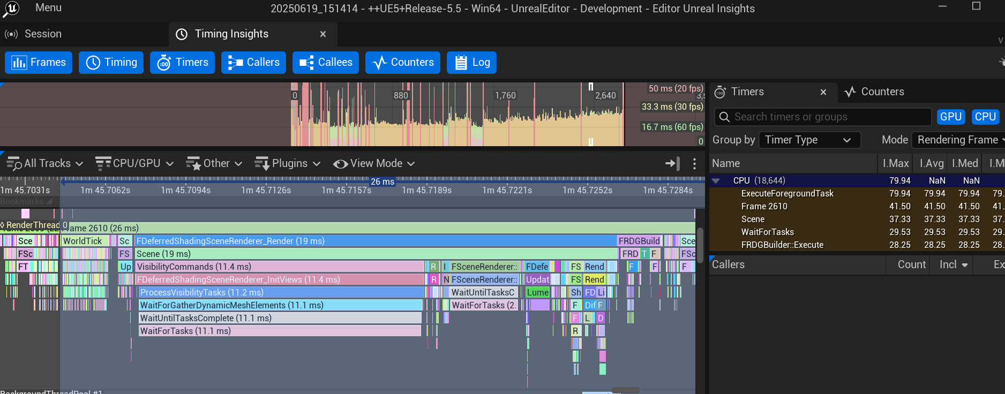
Task: Click the RenderThread track header
Action: [x=31, y=225]
